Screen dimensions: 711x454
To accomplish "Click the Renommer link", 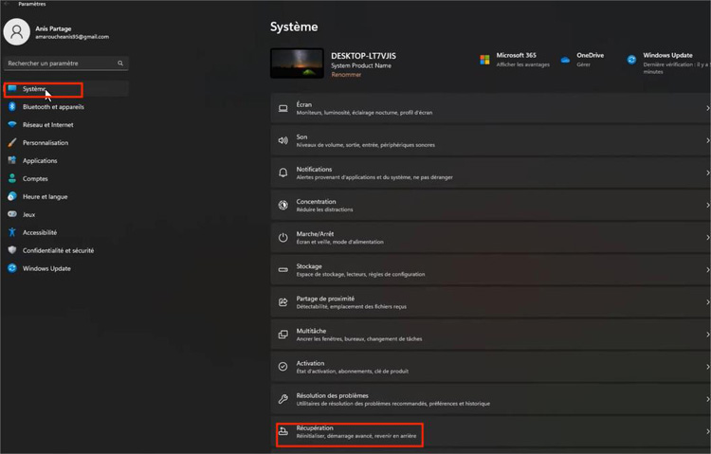I will [x=346, y=75].
